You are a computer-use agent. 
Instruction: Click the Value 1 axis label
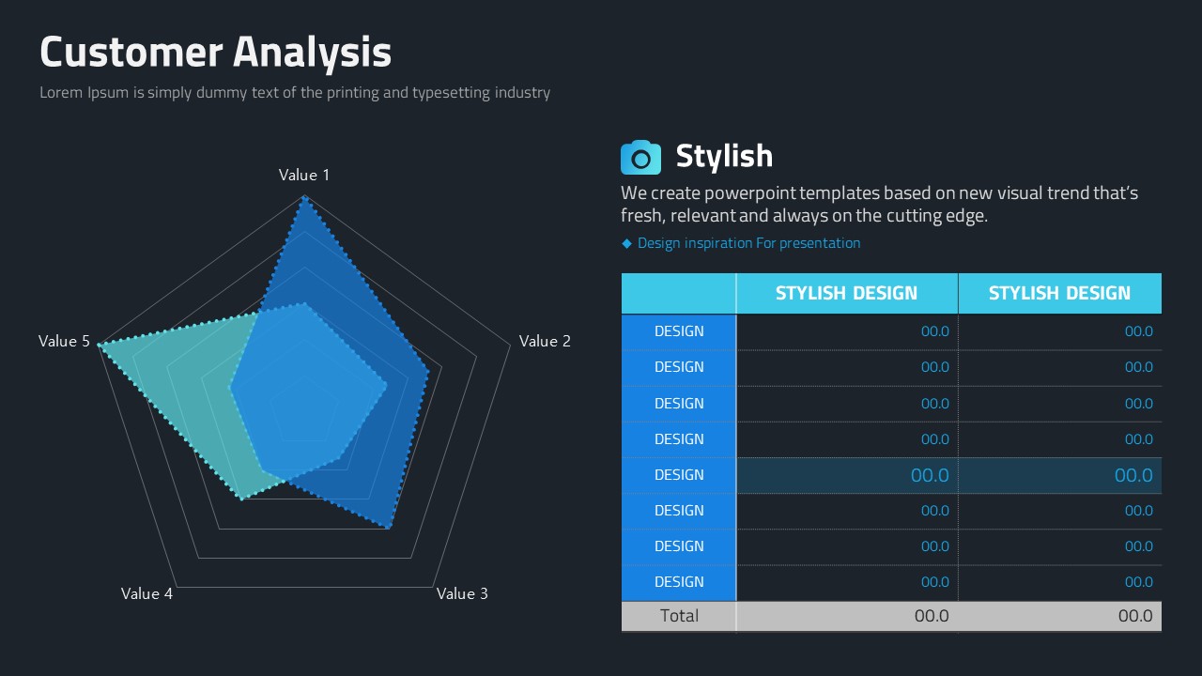[304, 175]
